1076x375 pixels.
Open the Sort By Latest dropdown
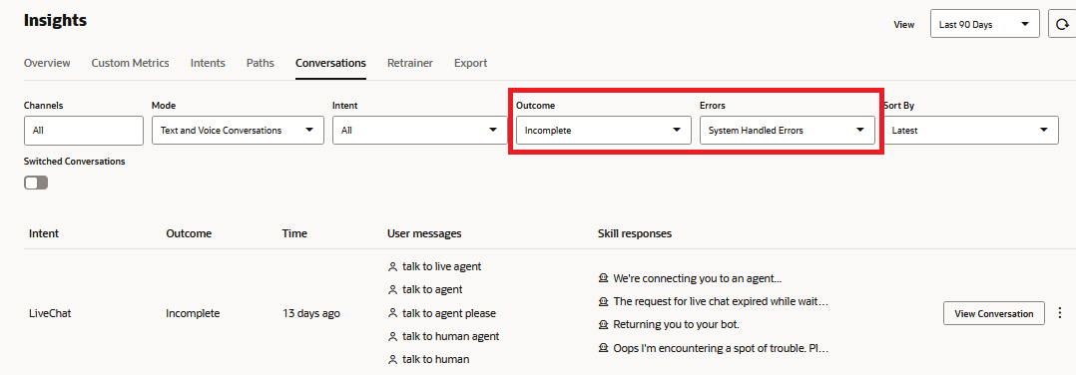coord(971,130)
